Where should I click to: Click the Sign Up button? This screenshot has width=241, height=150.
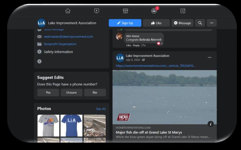click(x=125, y=23)
